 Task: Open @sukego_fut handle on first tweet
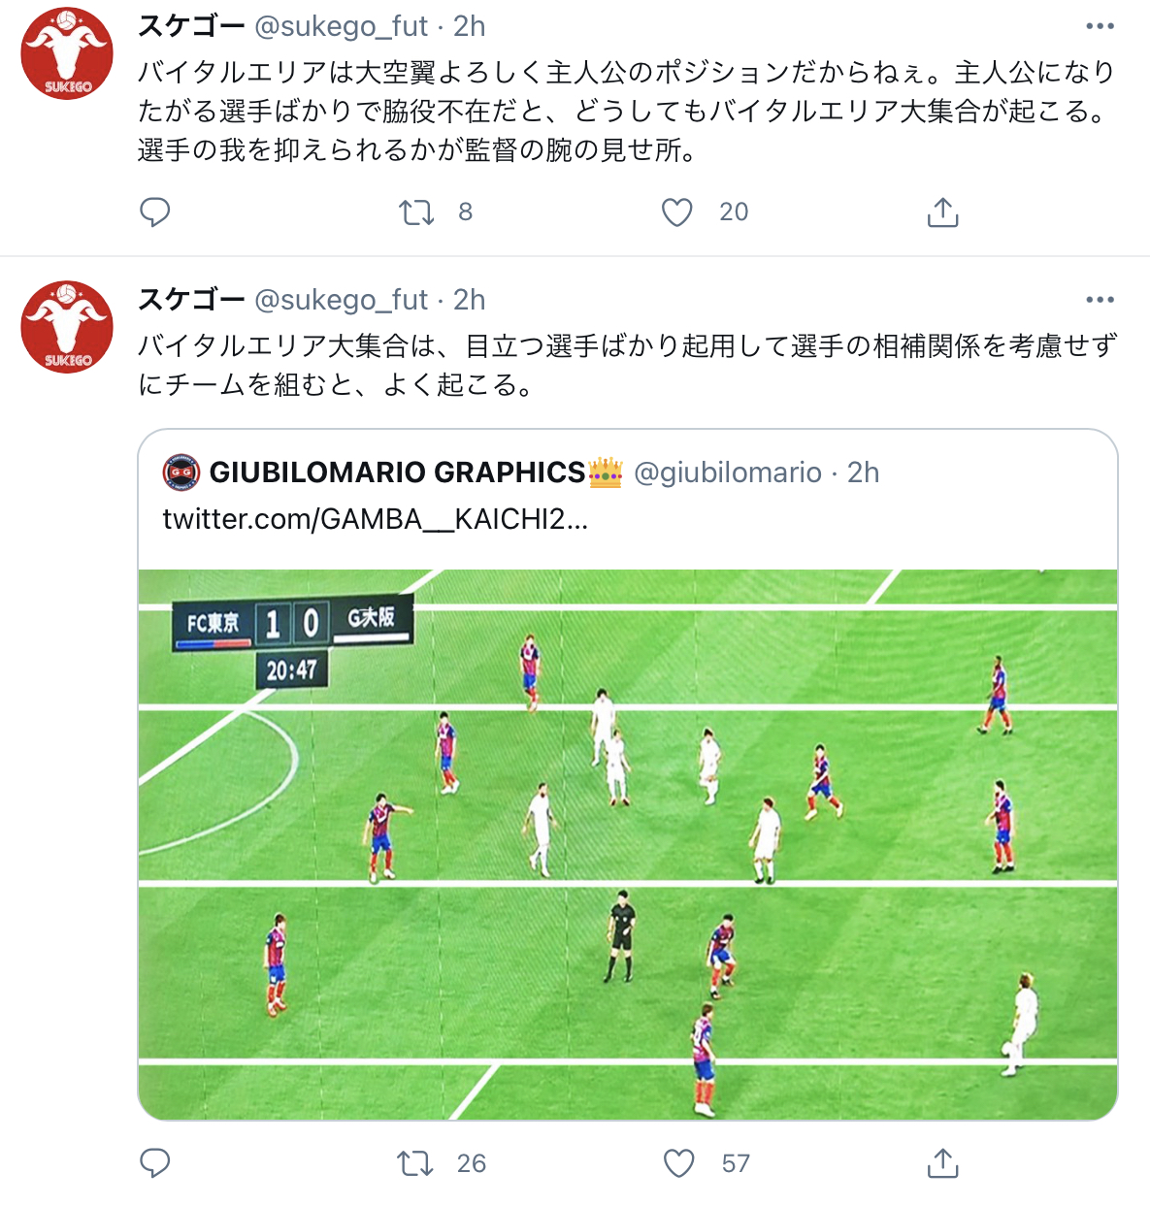click(x=341, y=26)
